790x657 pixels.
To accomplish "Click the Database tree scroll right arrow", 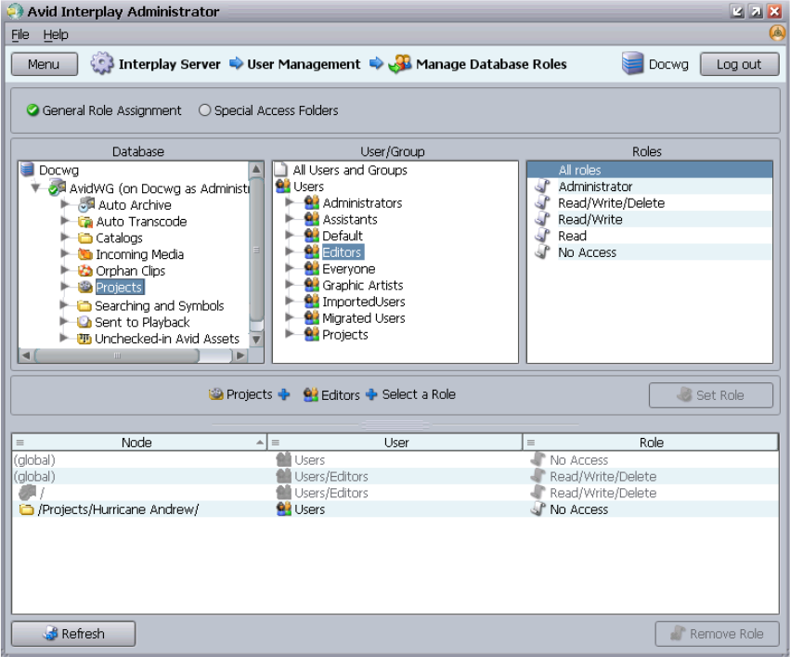I will [240, 355].
